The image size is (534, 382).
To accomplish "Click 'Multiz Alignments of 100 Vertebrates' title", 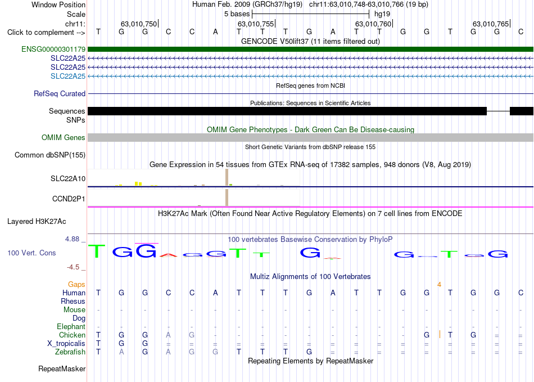I will (x=310, y=277).
